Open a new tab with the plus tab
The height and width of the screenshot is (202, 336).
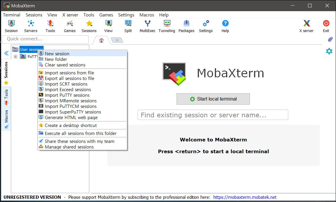(117, 40)
